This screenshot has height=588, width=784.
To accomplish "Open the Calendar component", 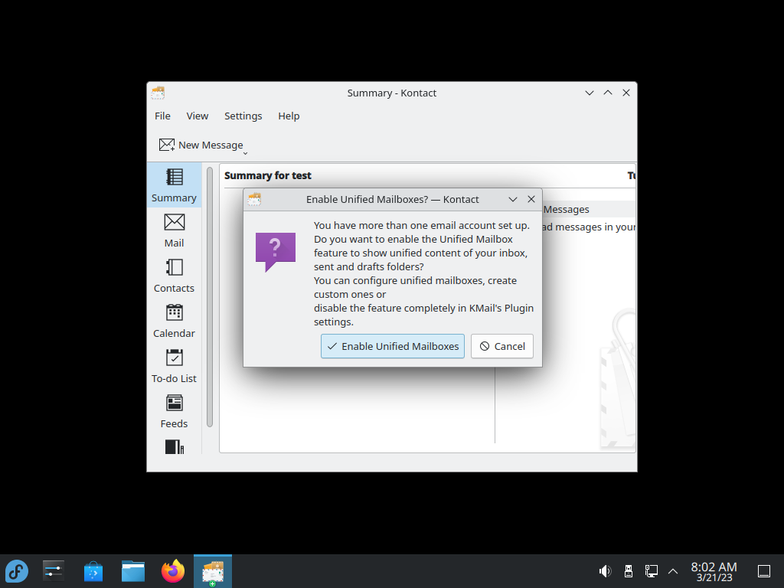I will click(174, 321).
